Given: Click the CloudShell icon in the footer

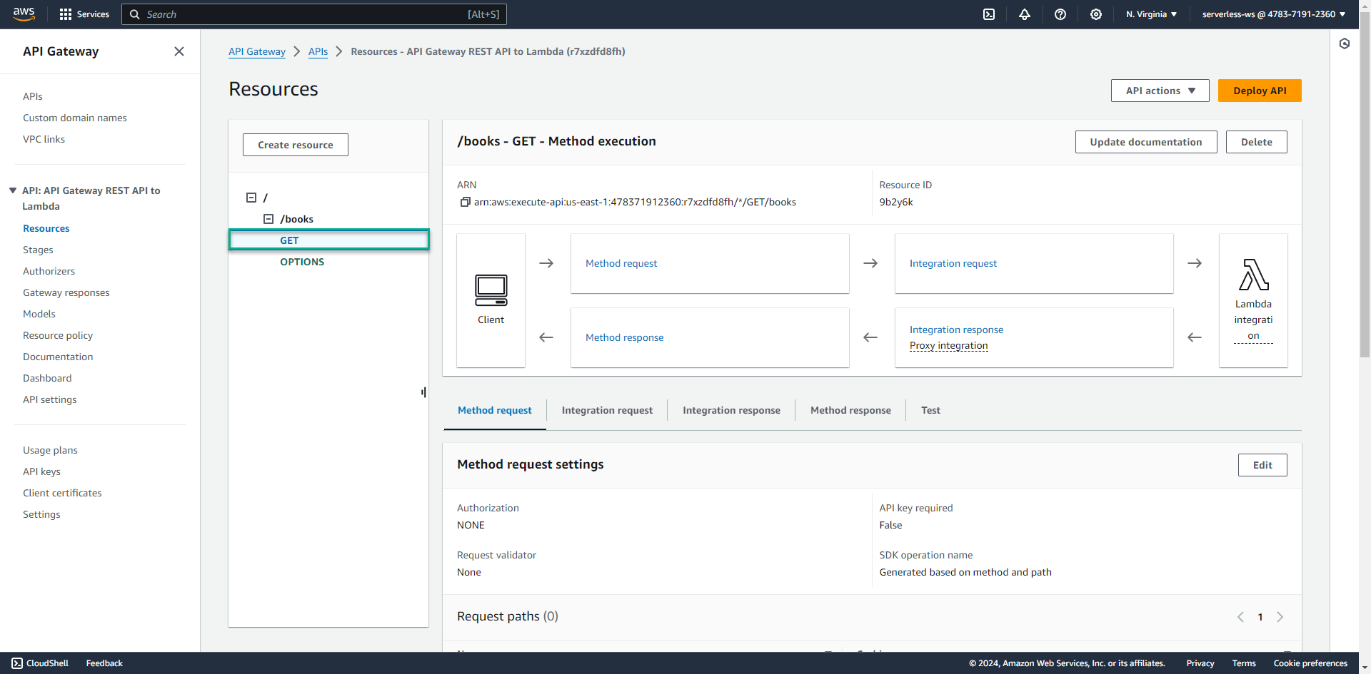Looking at the screenshot, I should click(17, 663).
